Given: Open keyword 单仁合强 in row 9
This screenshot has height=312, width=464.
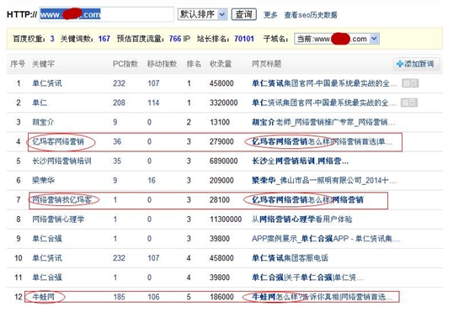Looking at the screenshot, I should tap(47, 239).
